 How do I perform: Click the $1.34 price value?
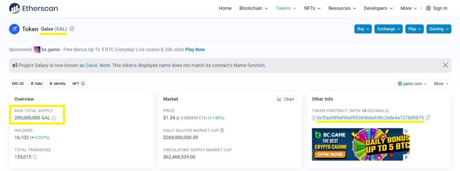[x=169, y=118]
